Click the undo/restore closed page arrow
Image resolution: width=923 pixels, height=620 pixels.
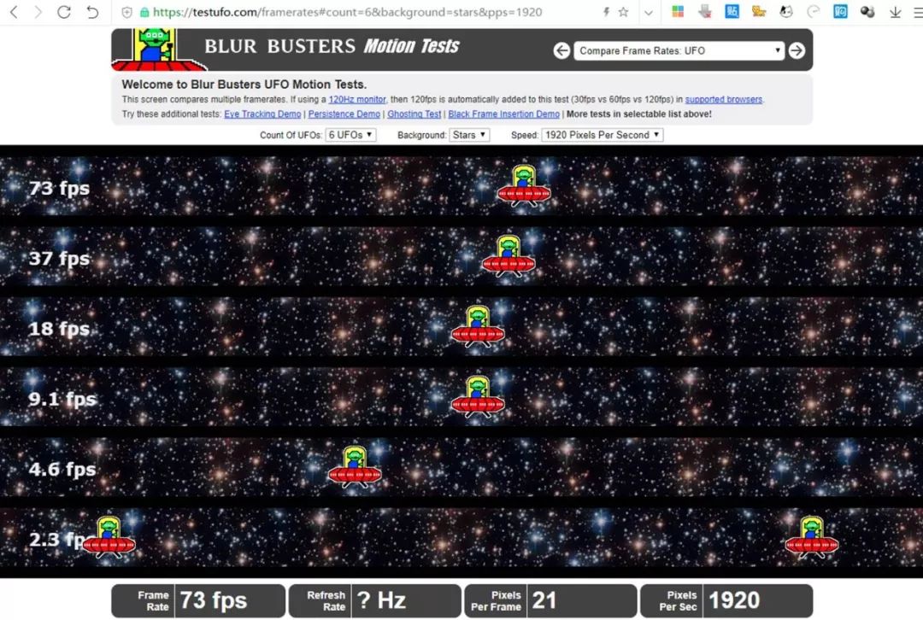pos(92,12)
